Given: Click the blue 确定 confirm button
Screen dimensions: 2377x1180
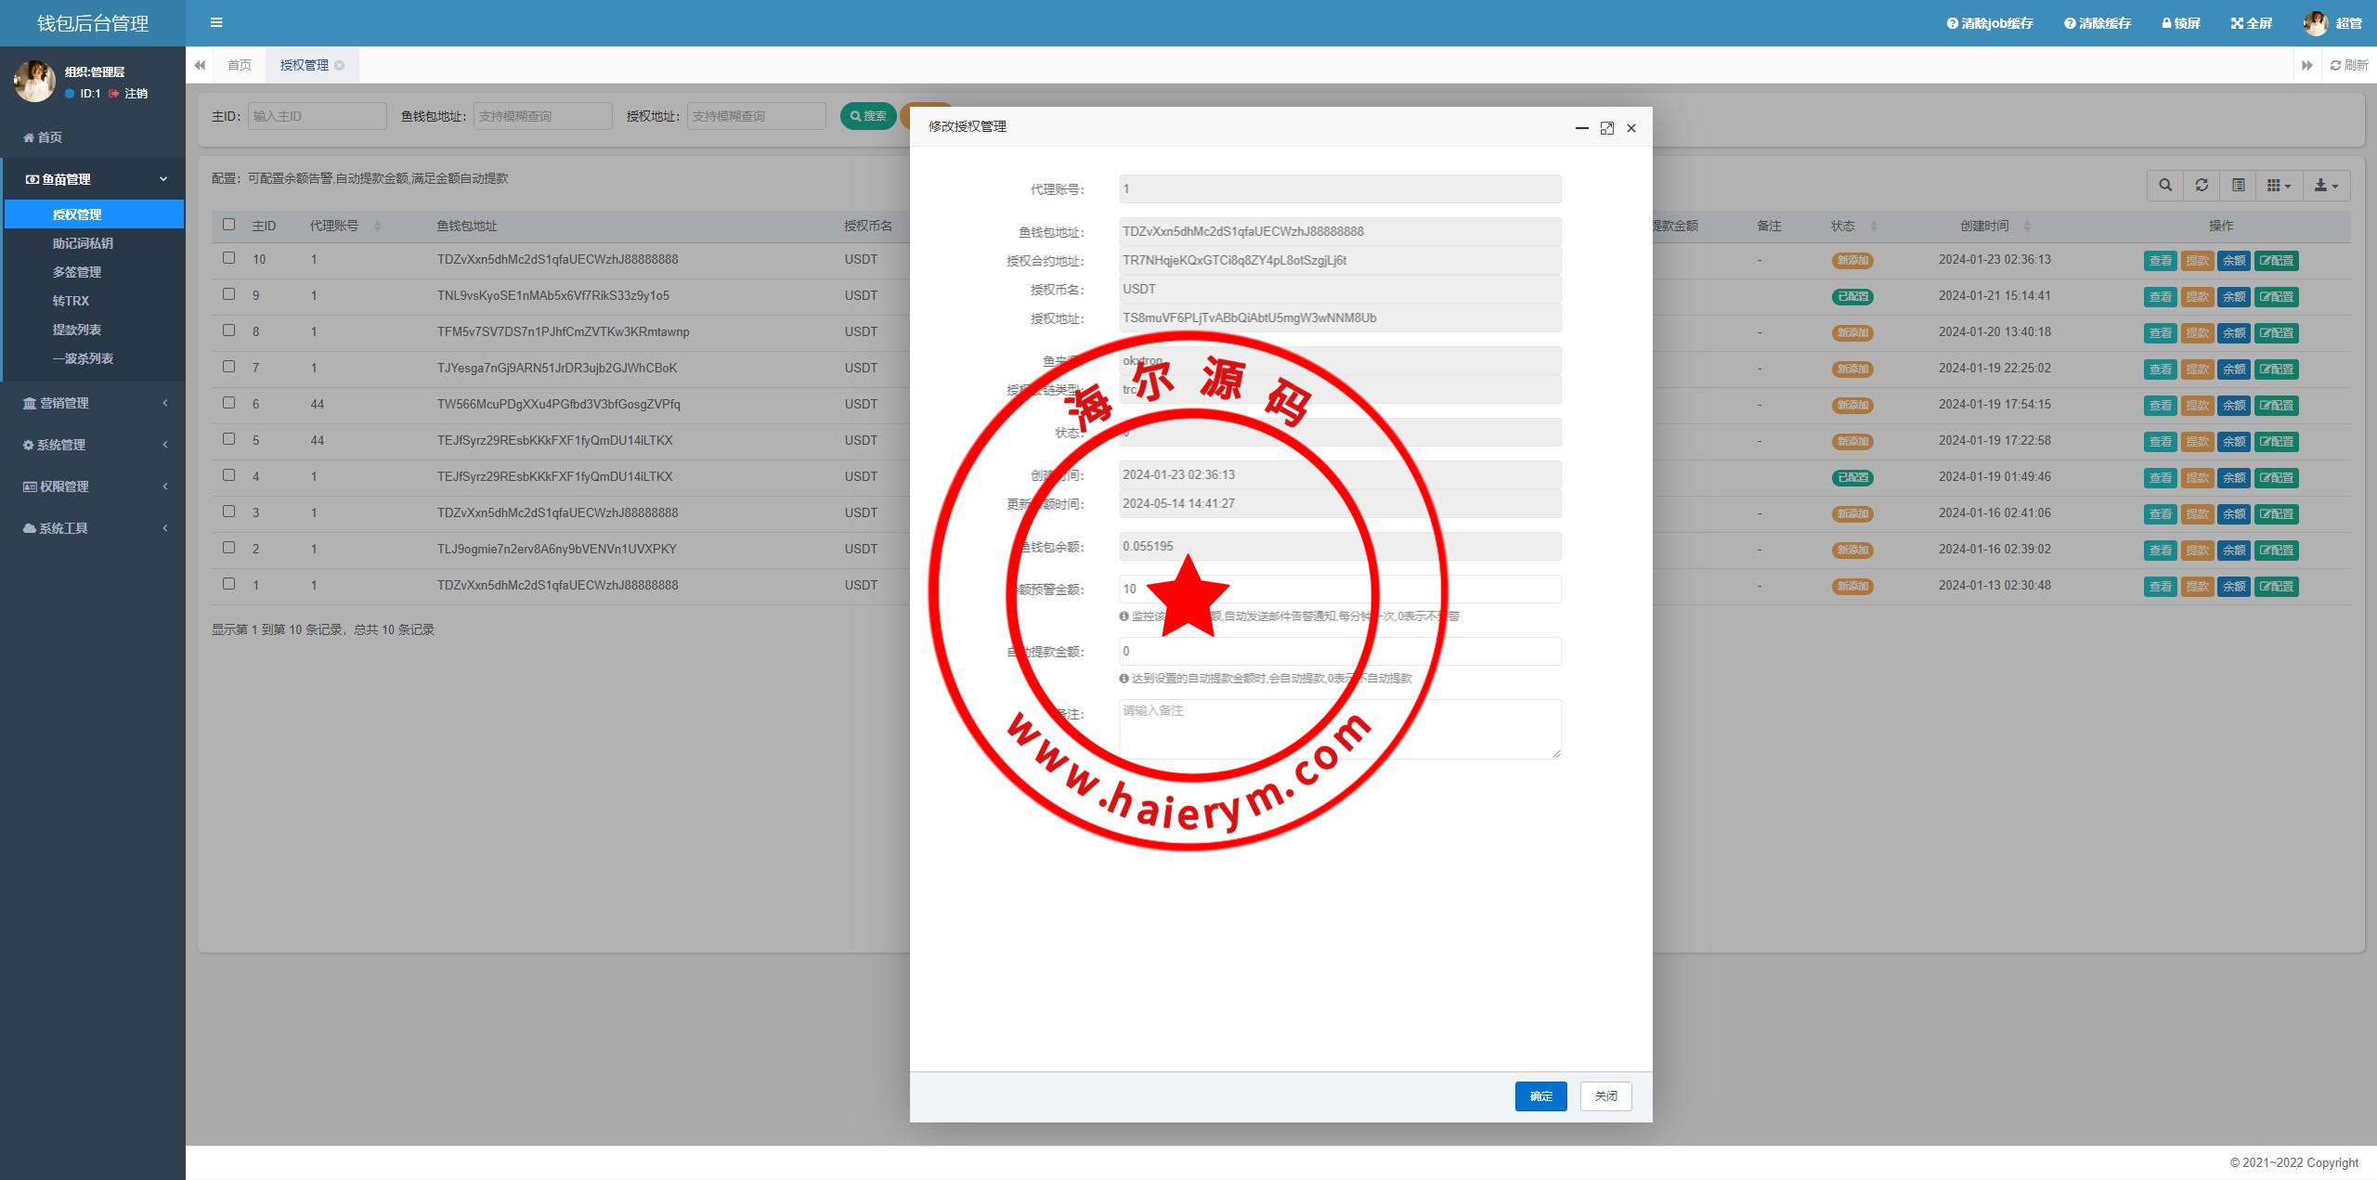Looking at the screenshot, I should pos(1540,1096).
